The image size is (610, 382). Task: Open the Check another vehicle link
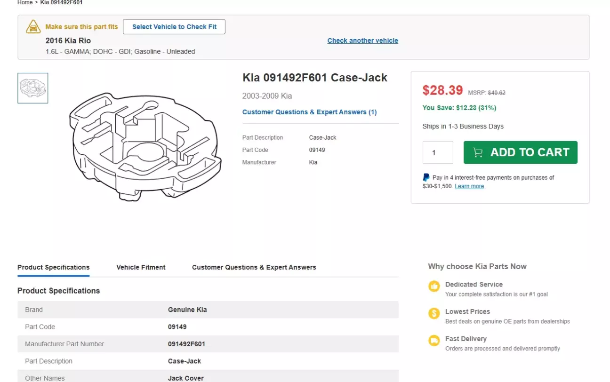click(x=362, y=40)
